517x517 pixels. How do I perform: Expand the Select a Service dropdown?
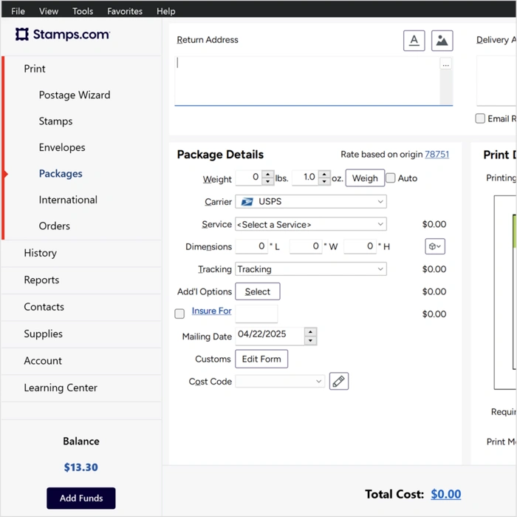310,224
